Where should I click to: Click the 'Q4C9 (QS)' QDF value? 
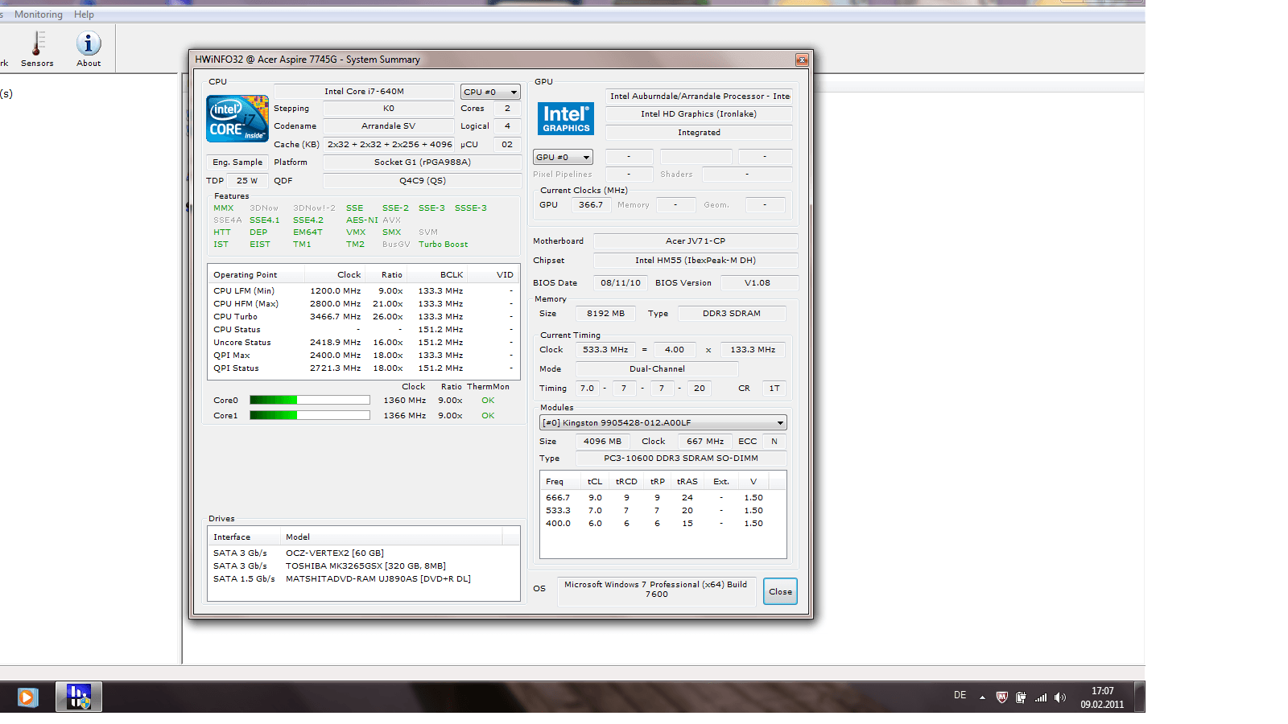[422, 181]
